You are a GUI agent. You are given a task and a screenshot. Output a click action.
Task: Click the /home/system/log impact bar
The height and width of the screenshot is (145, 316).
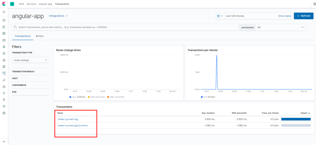[296, 119]
